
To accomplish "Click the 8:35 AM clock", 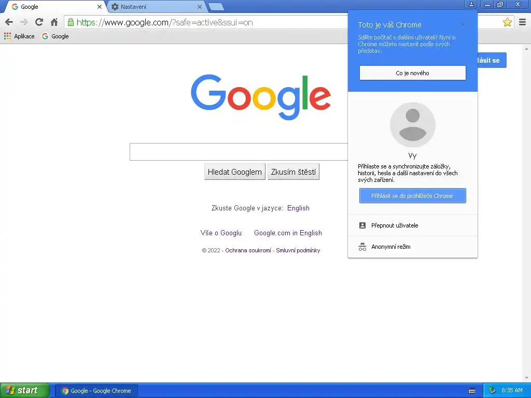I will 512,391.
